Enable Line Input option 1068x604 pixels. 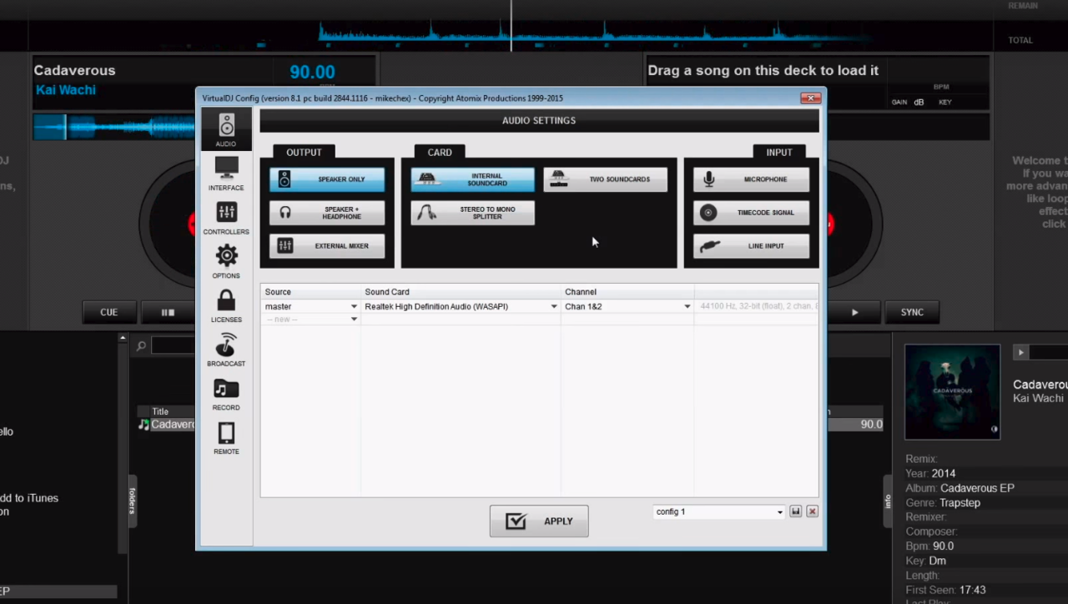point(751,246)
